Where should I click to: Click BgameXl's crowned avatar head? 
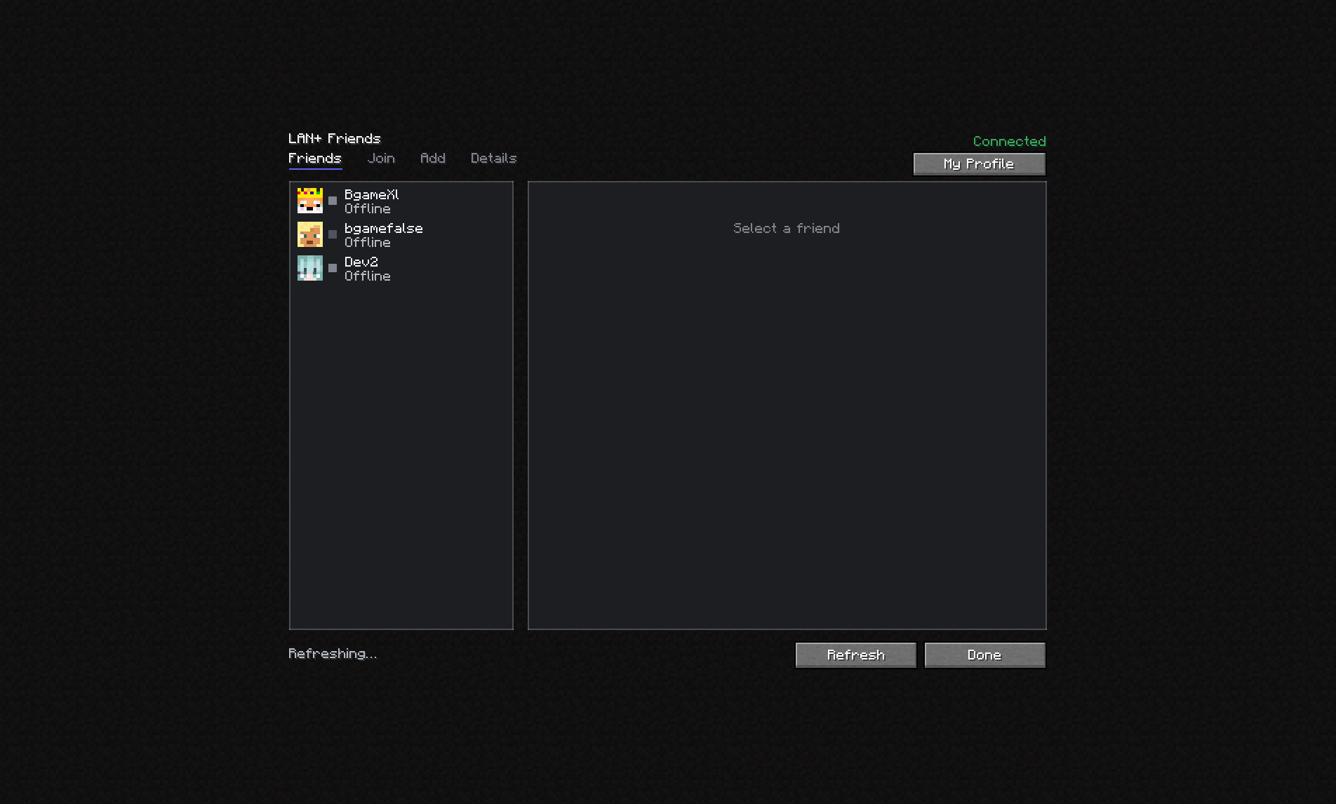(x=310, y=201)
